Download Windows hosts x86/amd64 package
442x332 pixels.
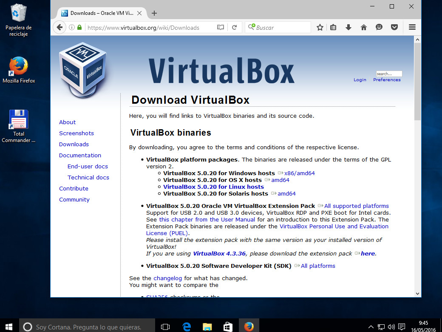[299, 173]
